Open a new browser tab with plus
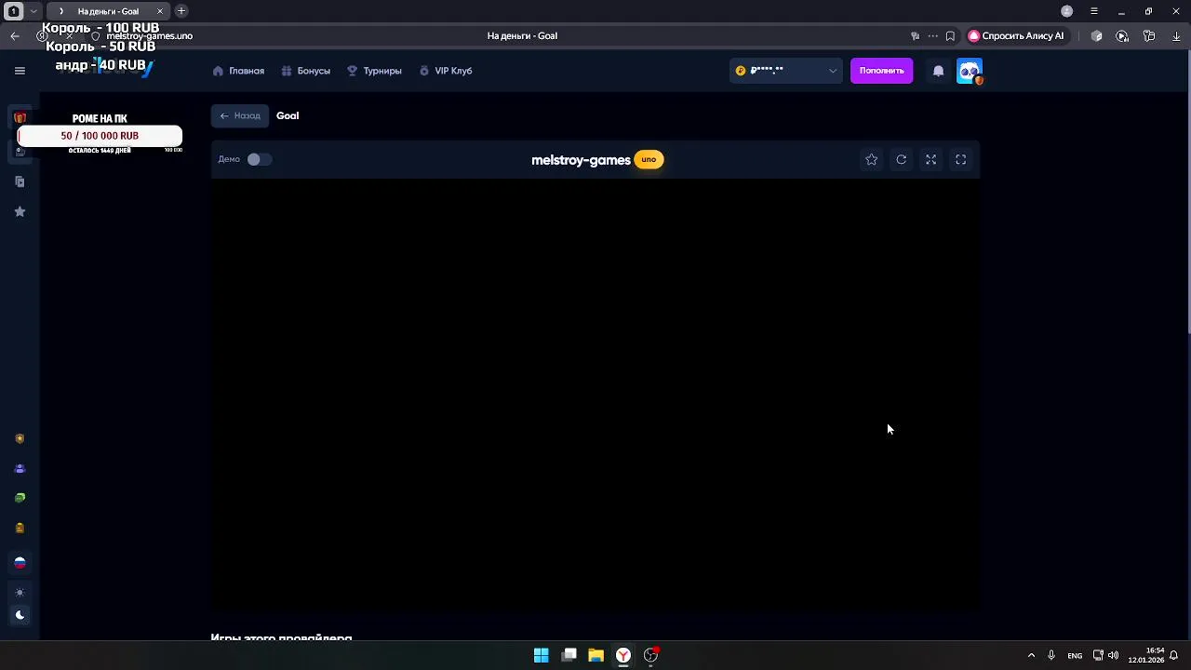The width and height of the screenshot is (1191, 670). [x=181, y=11]
